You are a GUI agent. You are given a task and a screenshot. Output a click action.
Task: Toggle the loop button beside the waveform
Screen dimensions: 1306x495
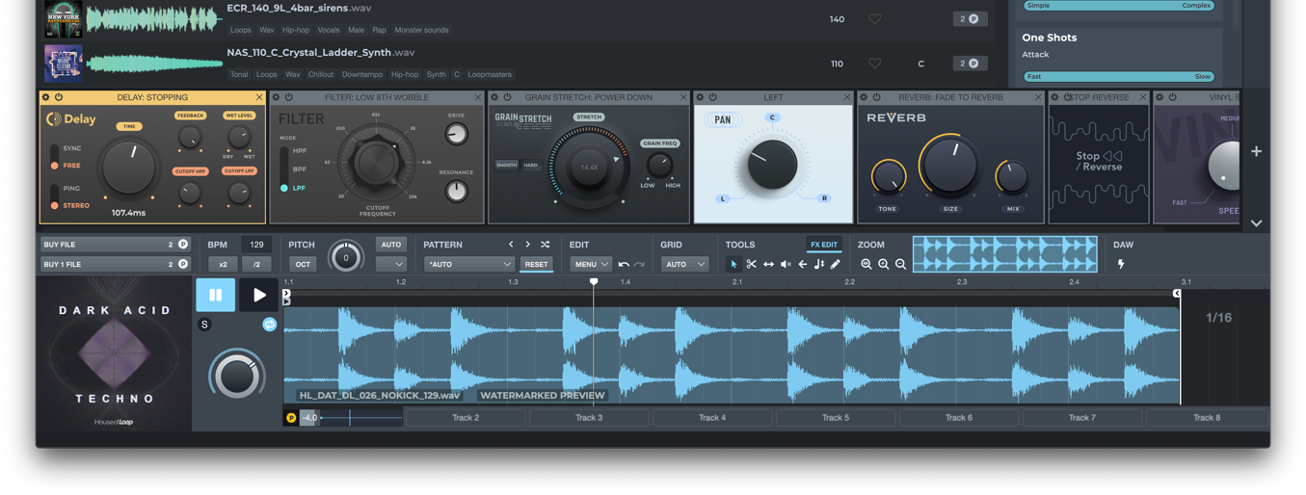(x=270, y=325)
